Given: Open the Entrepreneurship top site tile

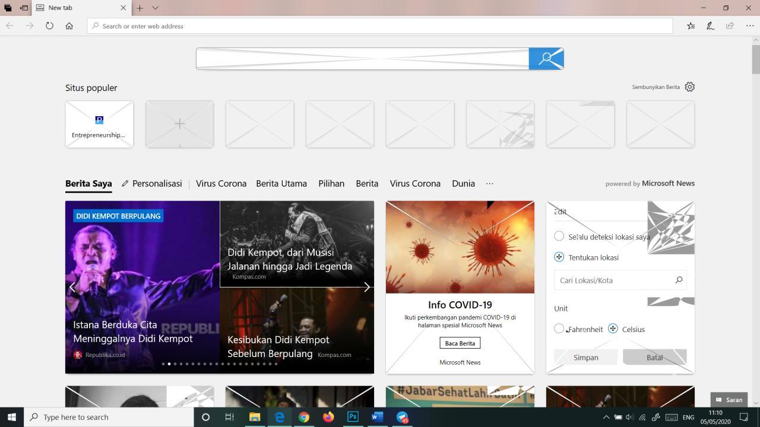Looking at the screenshot, I should [99, 124].
